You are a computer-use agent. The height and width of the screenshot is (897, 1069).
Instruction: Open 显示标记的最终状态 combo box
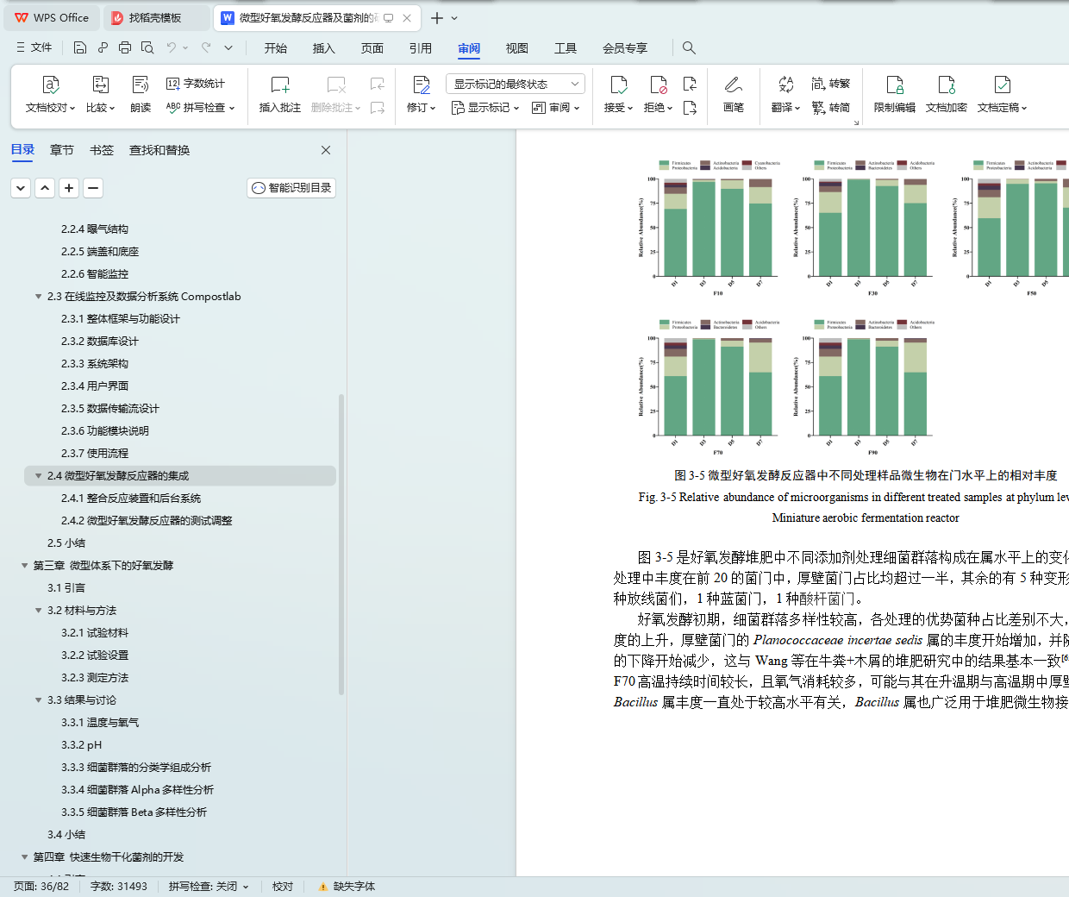click(516, 84)
